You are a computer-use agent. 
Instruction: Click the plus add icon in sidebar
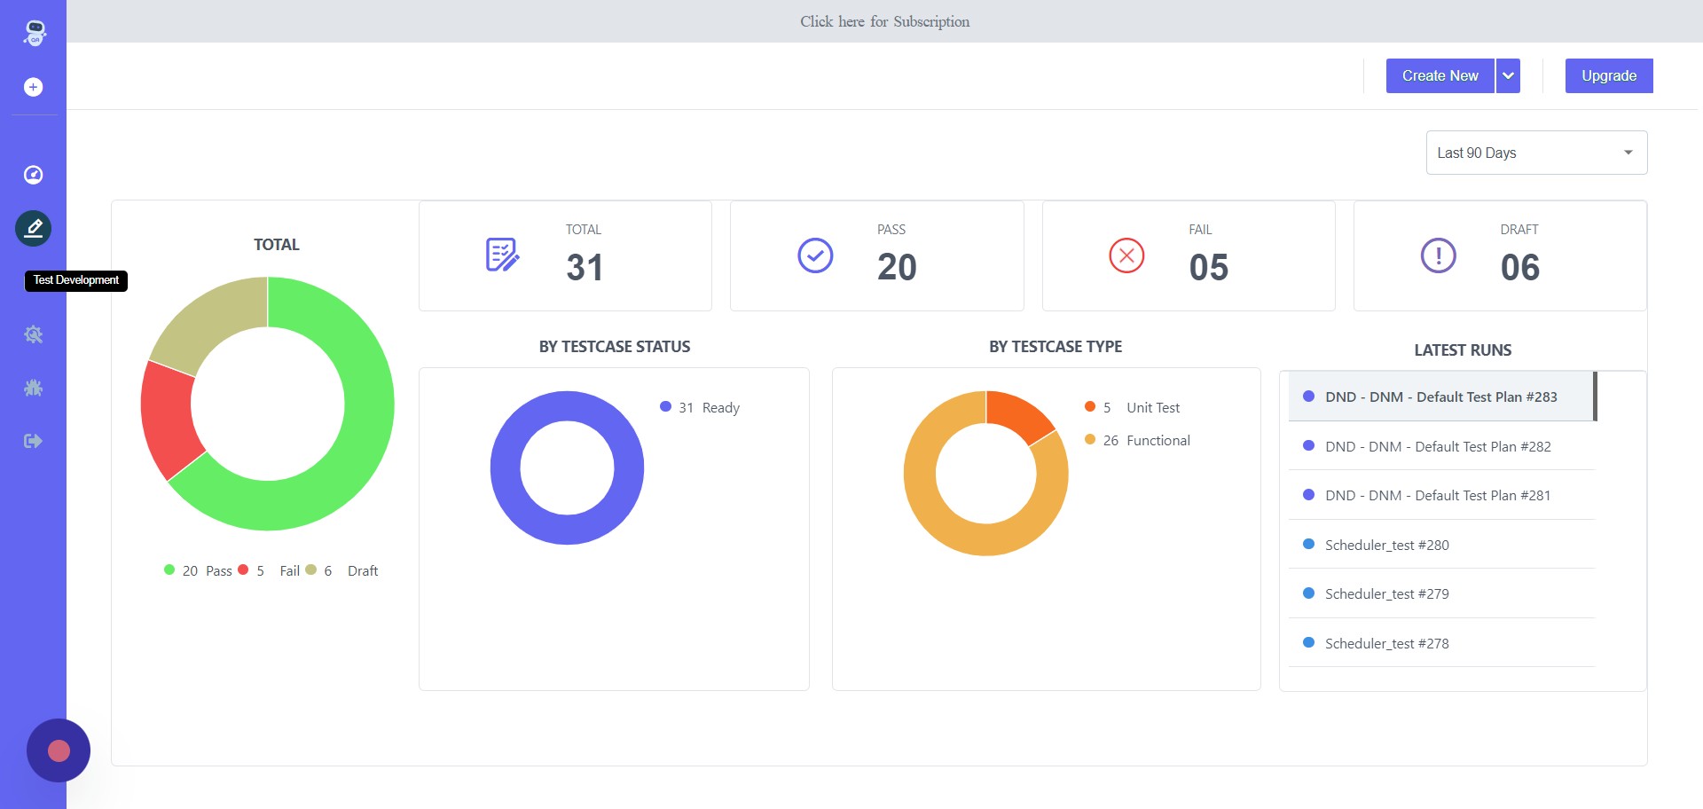click(34, 87)
